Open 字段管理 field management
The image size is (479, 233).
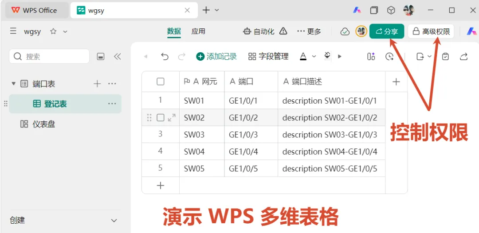click(x=268, y=56)
